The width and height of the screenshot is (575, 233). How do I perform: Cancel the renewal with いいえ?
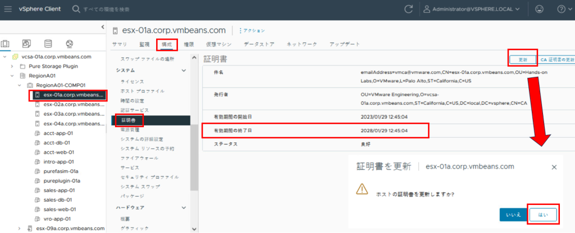(x=513, y=215)
